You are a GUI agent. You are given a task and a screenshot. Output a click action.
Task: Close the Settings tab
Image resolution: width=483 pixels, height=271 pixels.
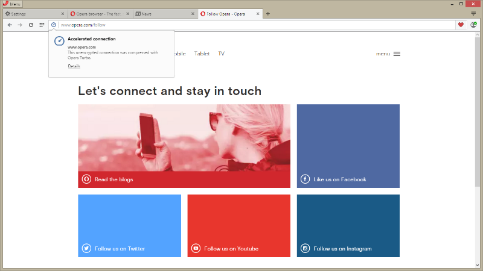(x=63, y=14)
